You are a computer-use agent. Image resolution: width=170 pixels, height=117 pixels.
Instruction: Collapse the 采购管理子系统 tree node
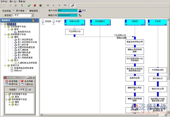pyautogui.click(x=5, y=34)
